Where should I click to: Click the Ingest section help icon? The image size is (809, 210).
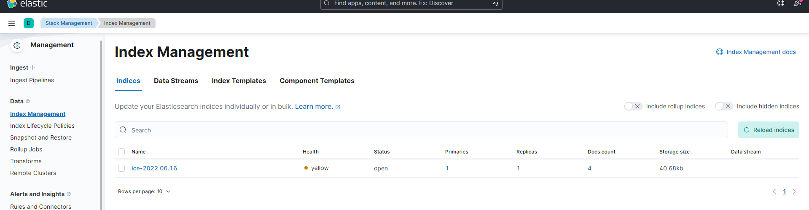32,67
